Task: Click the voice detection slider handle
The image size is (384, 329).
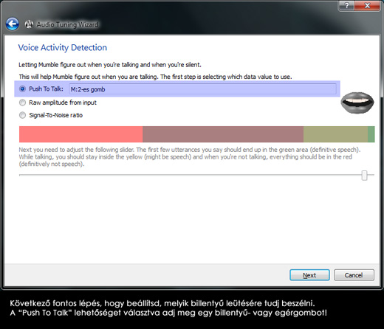Action: tap(365, 176)
